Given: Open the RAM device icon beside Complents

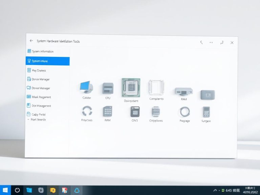Looking at the screenshot, I should [x=184, y=91].
